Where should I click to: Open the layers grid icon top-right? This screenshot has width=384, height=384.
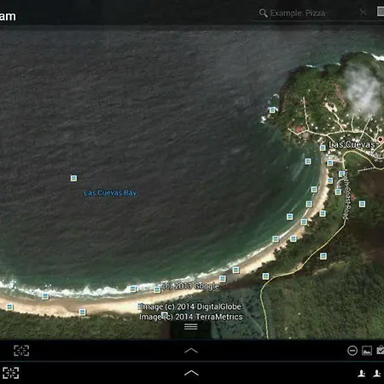(381, 12)
